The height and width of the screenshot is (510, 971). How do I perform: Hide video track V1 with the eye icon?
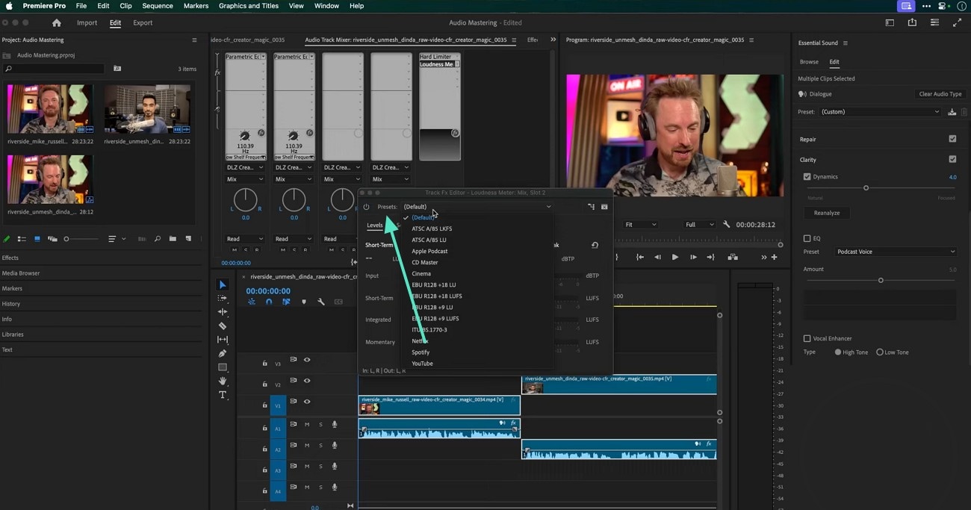(306, 402)
